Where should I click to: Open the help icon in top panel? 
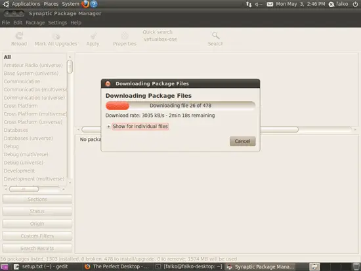pos(94,4)
